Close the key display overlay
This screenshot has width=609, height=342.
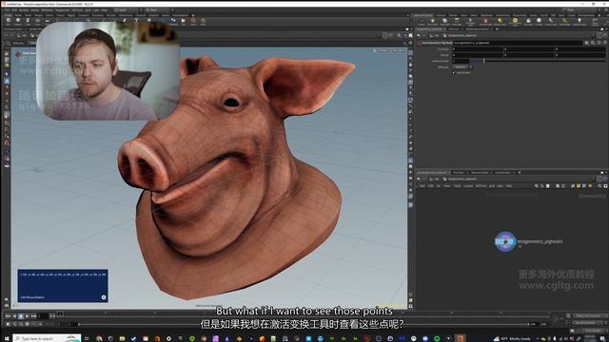click(x=104, y=297)
